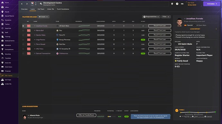The height and width of the screenshot is (124, 222).
Task: Select Jorge Pereira row radio button
Action: pyautogui.click(x=23, y=40)
